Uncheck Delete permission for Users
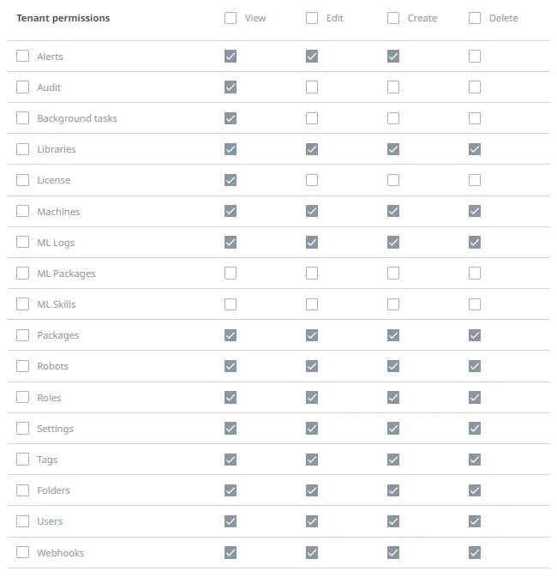 tap(475, 521)
